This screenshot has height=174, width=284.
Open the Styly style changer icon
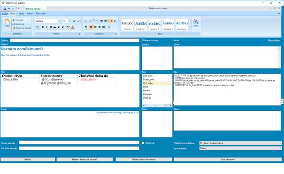click(x=196, y=23)
